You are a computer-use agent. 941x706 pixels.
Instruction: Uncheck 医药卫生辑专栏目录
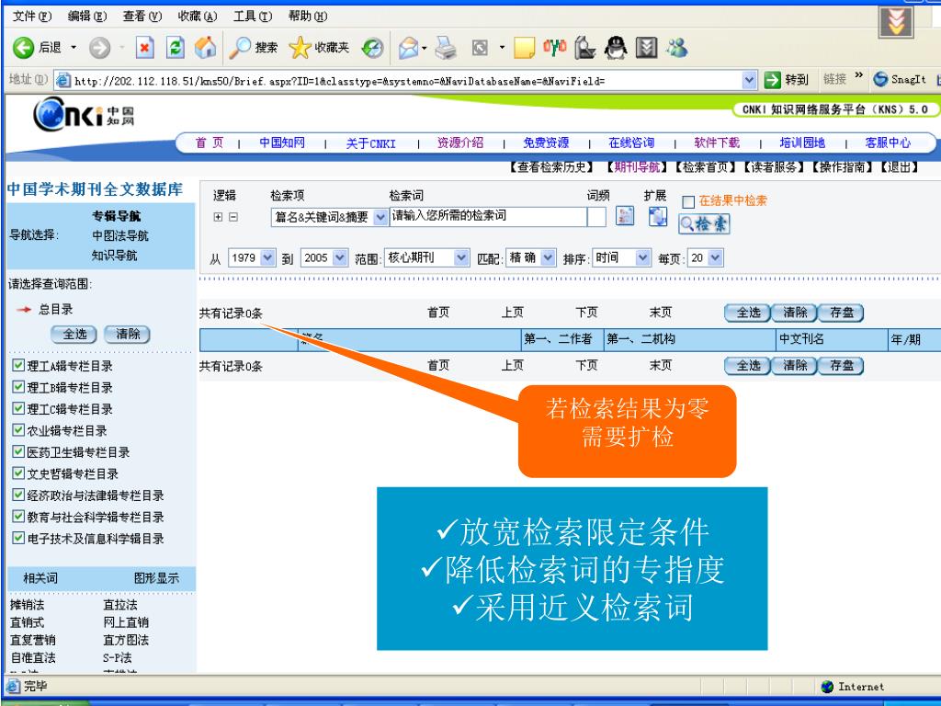[18, 451]
